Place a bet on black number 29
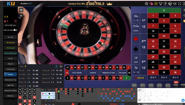The height and width of the screenshot is (105, 185). pyautogui.click(x=164, y=62)
